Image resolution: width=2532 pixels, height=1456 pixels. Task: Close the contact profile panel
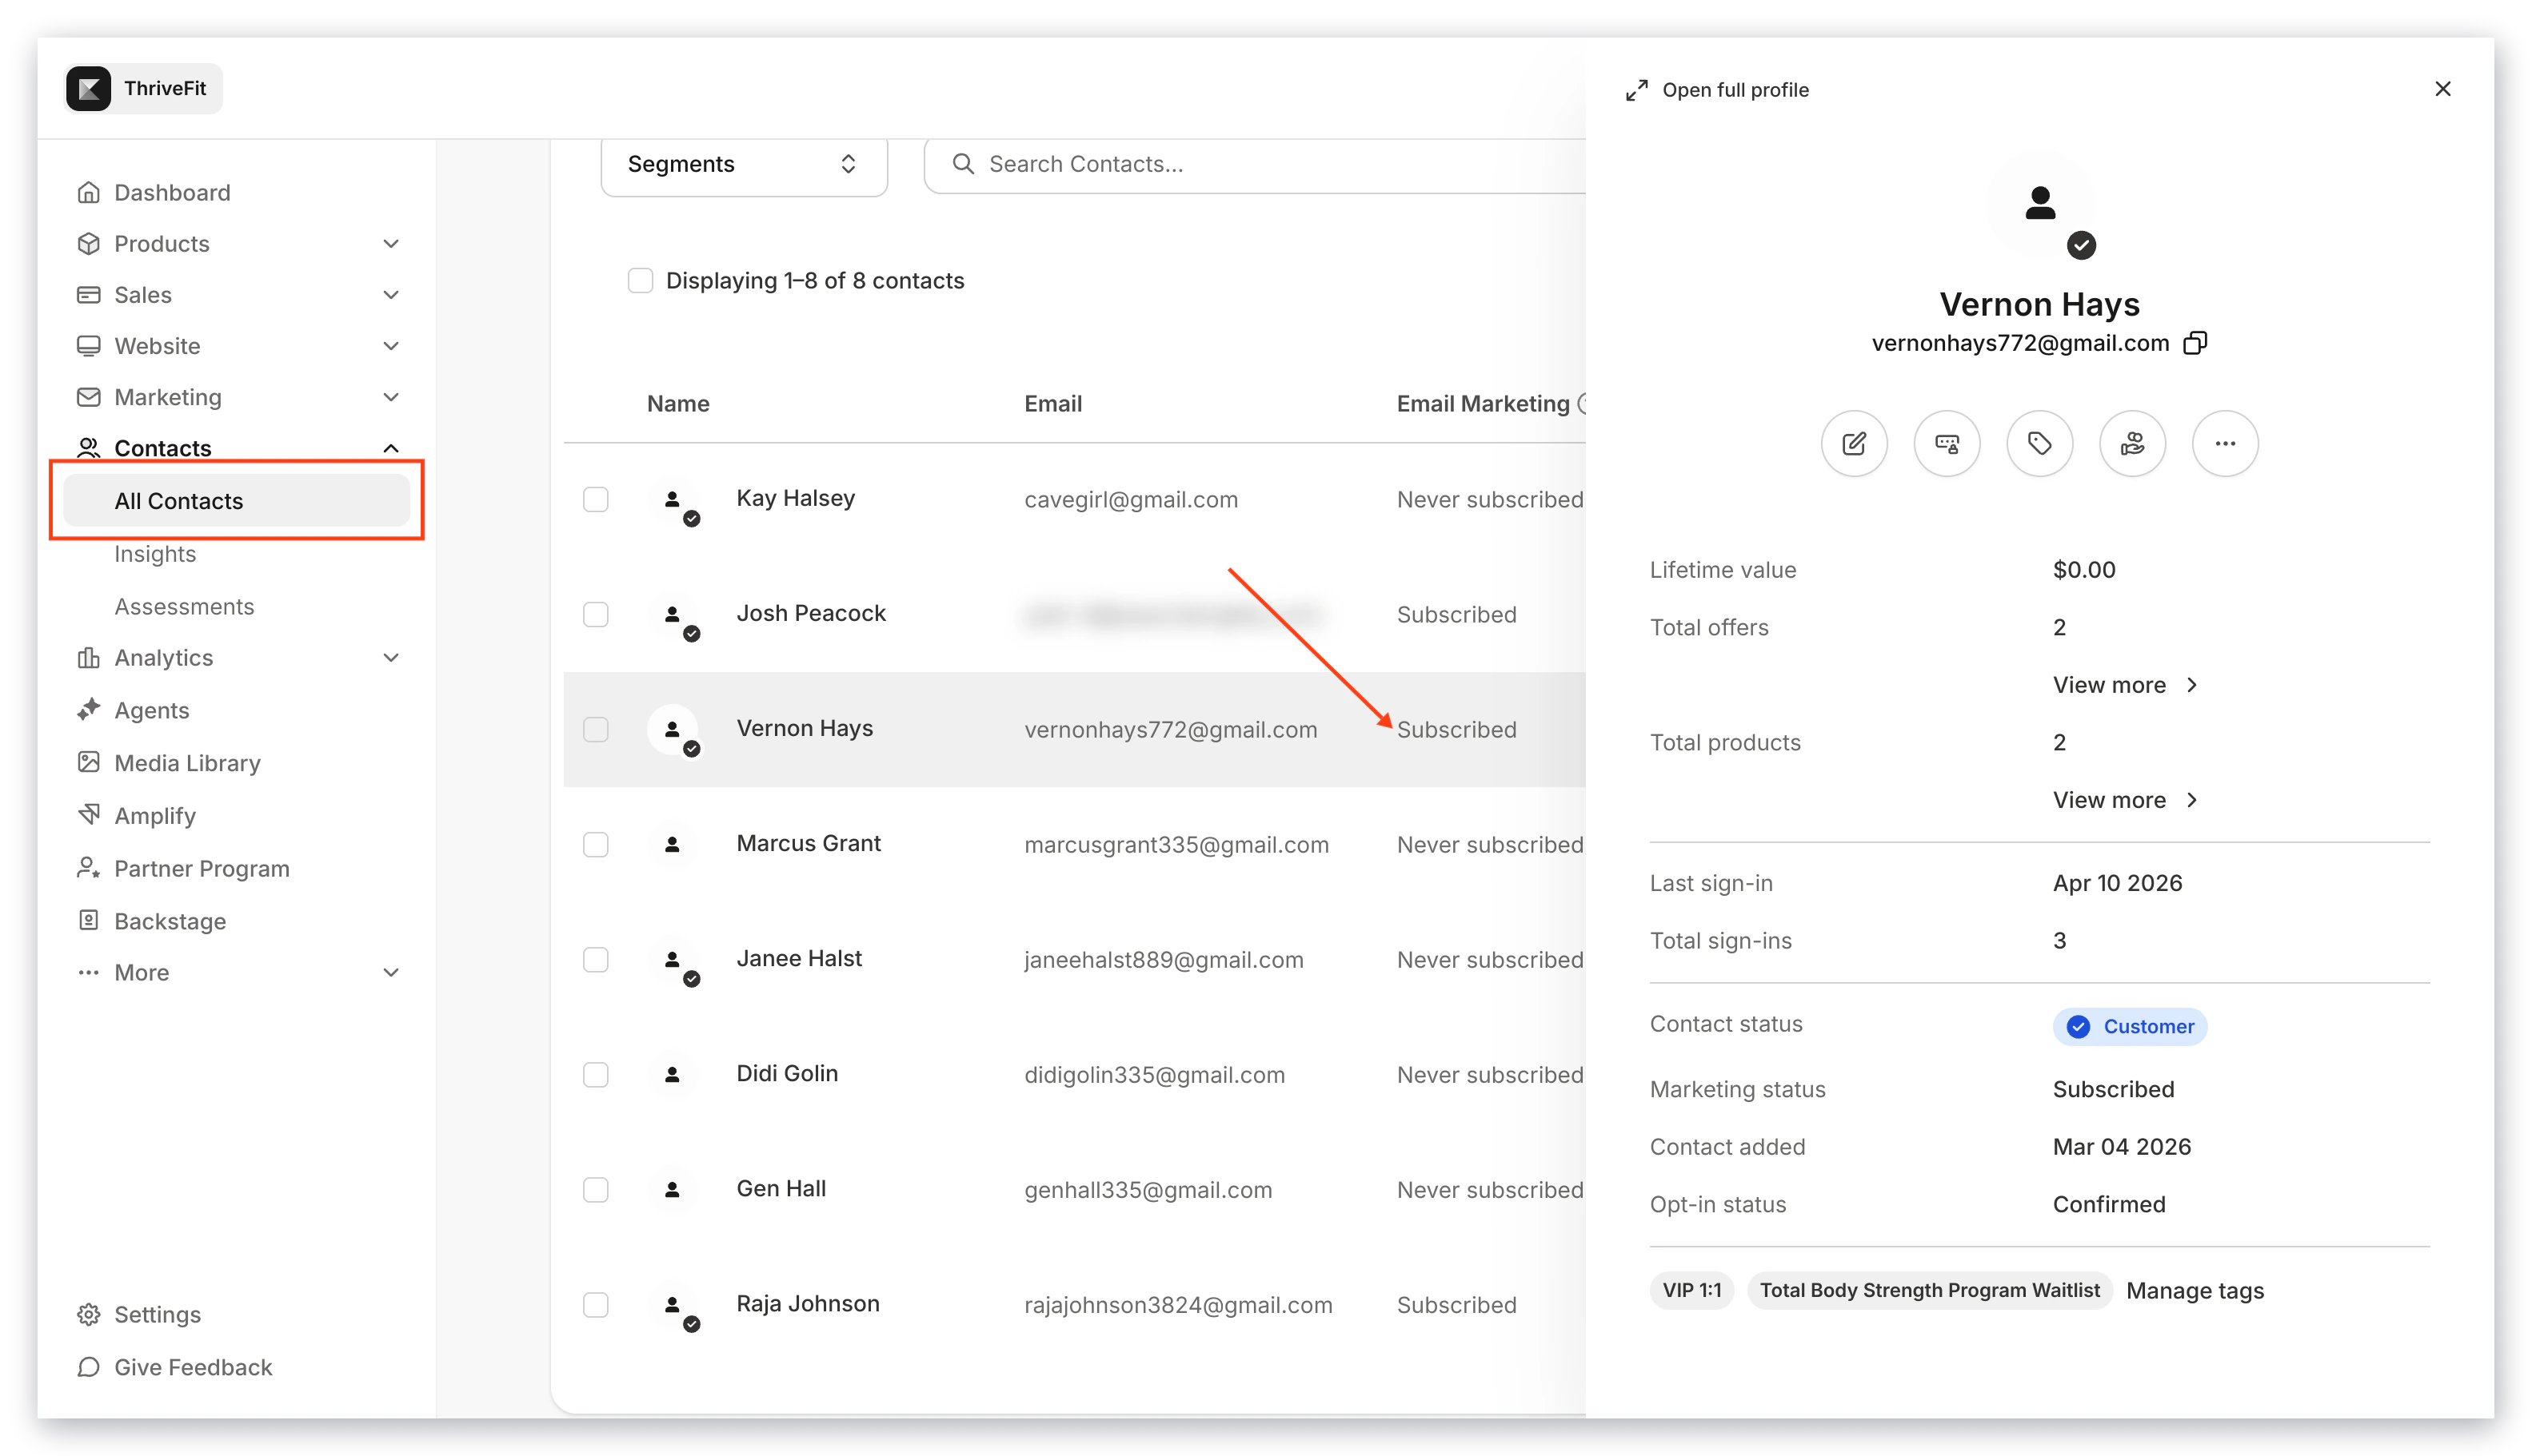[2442, 89]
